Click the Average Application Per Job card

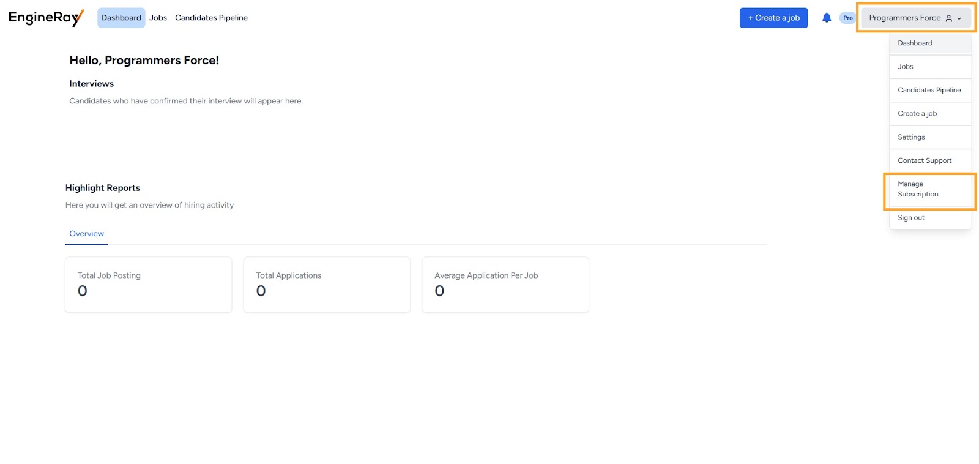[505, 285]
